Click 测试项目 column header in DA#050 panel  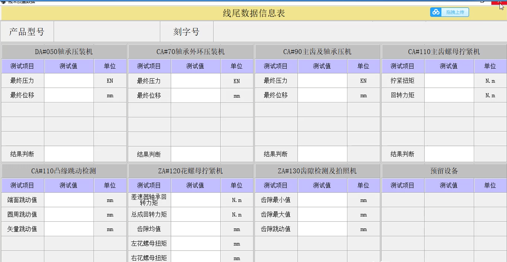(22, 66)
